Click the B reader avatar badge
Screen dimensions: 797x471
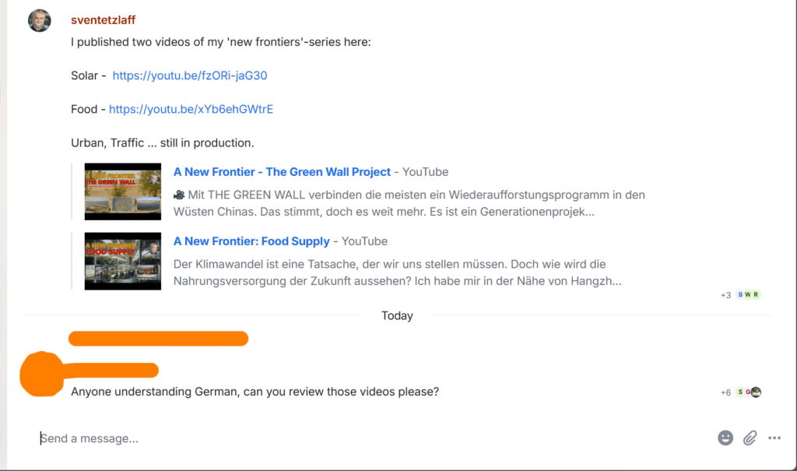coord(740,294)
